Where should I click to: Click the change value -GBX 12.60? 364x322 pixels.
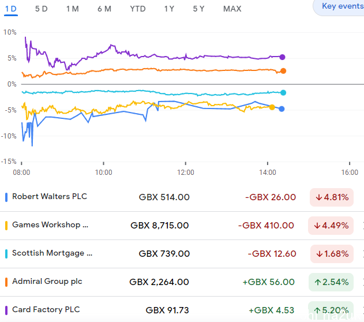[x=272, y=254]
